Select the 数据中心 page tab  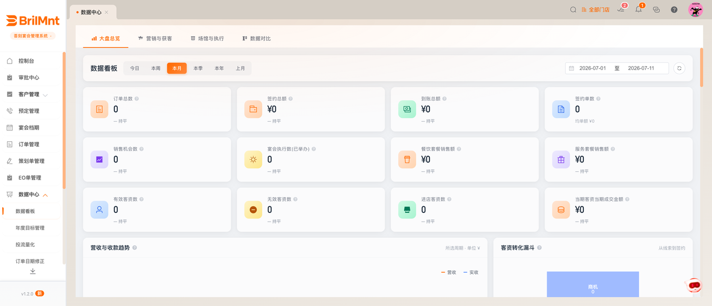pyautogui.click(x=93, y=12)
